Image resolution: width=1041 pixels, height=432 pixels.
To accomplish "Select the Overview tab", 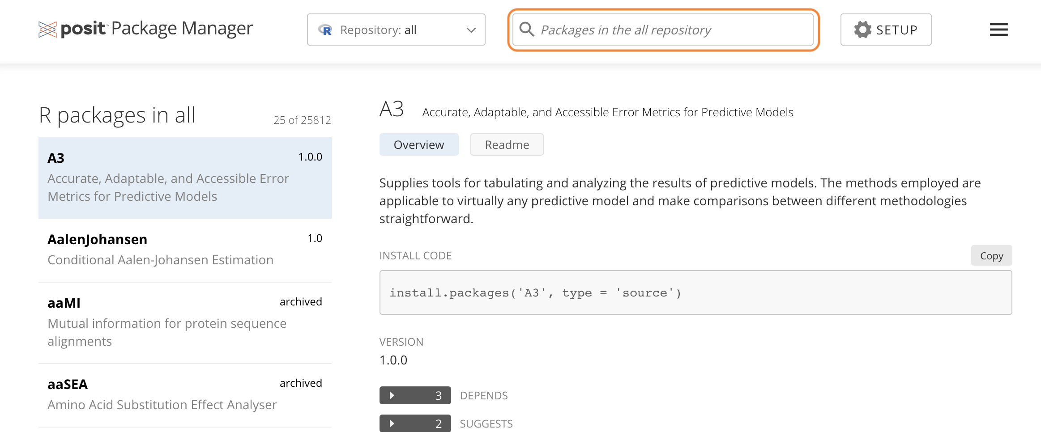I will (x=418, y=144).
